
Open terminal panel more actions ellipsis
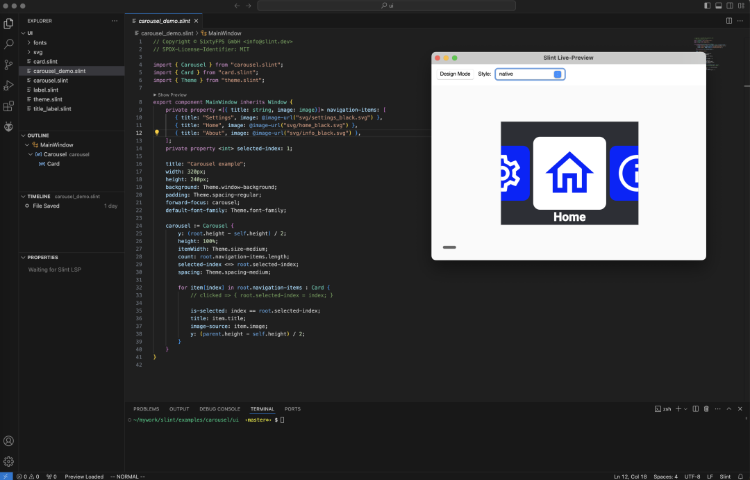coord(717,408)
